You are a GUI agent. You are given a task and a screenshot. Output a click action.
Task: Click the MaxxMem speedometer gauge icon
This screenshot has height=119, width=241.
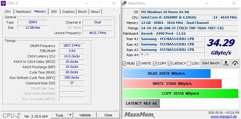[235, 63]
